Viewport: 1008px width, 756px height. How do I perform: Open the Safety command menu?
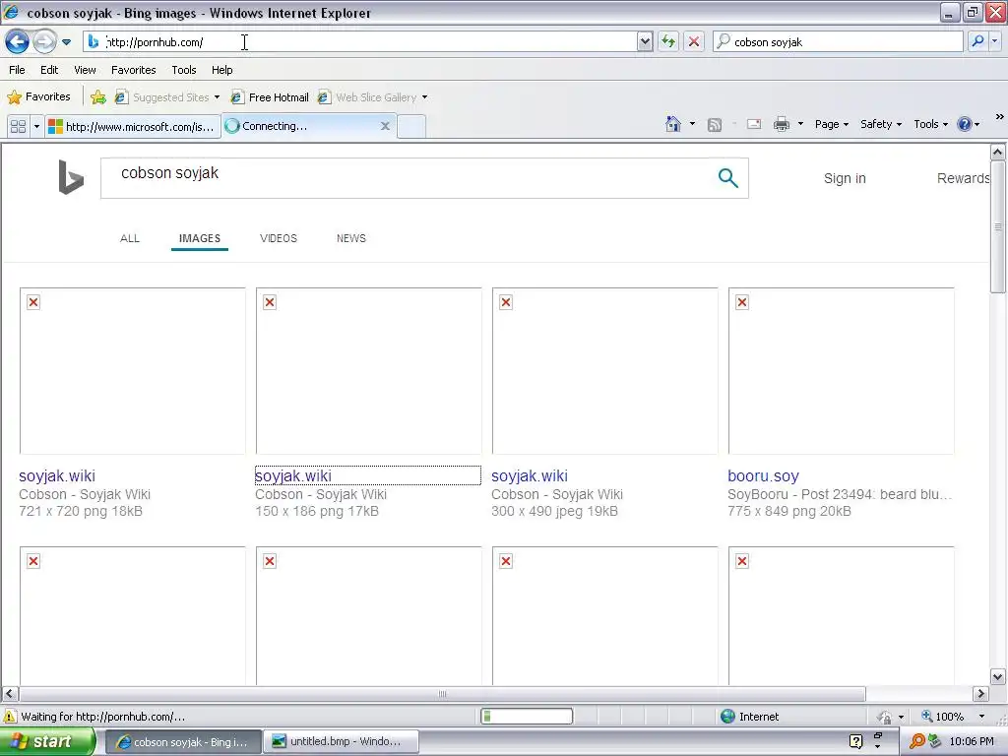click(x=881, y=124)
